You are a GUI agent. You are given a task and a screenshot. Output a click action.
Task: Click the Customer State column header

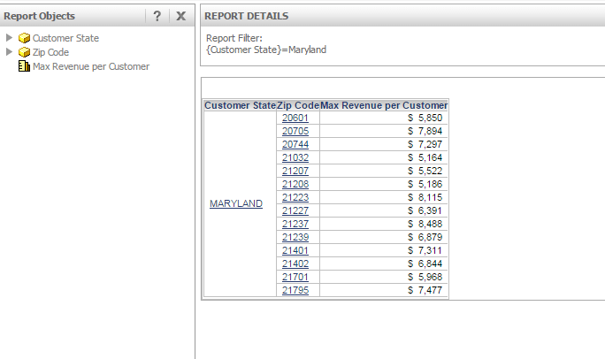(240, 105)
